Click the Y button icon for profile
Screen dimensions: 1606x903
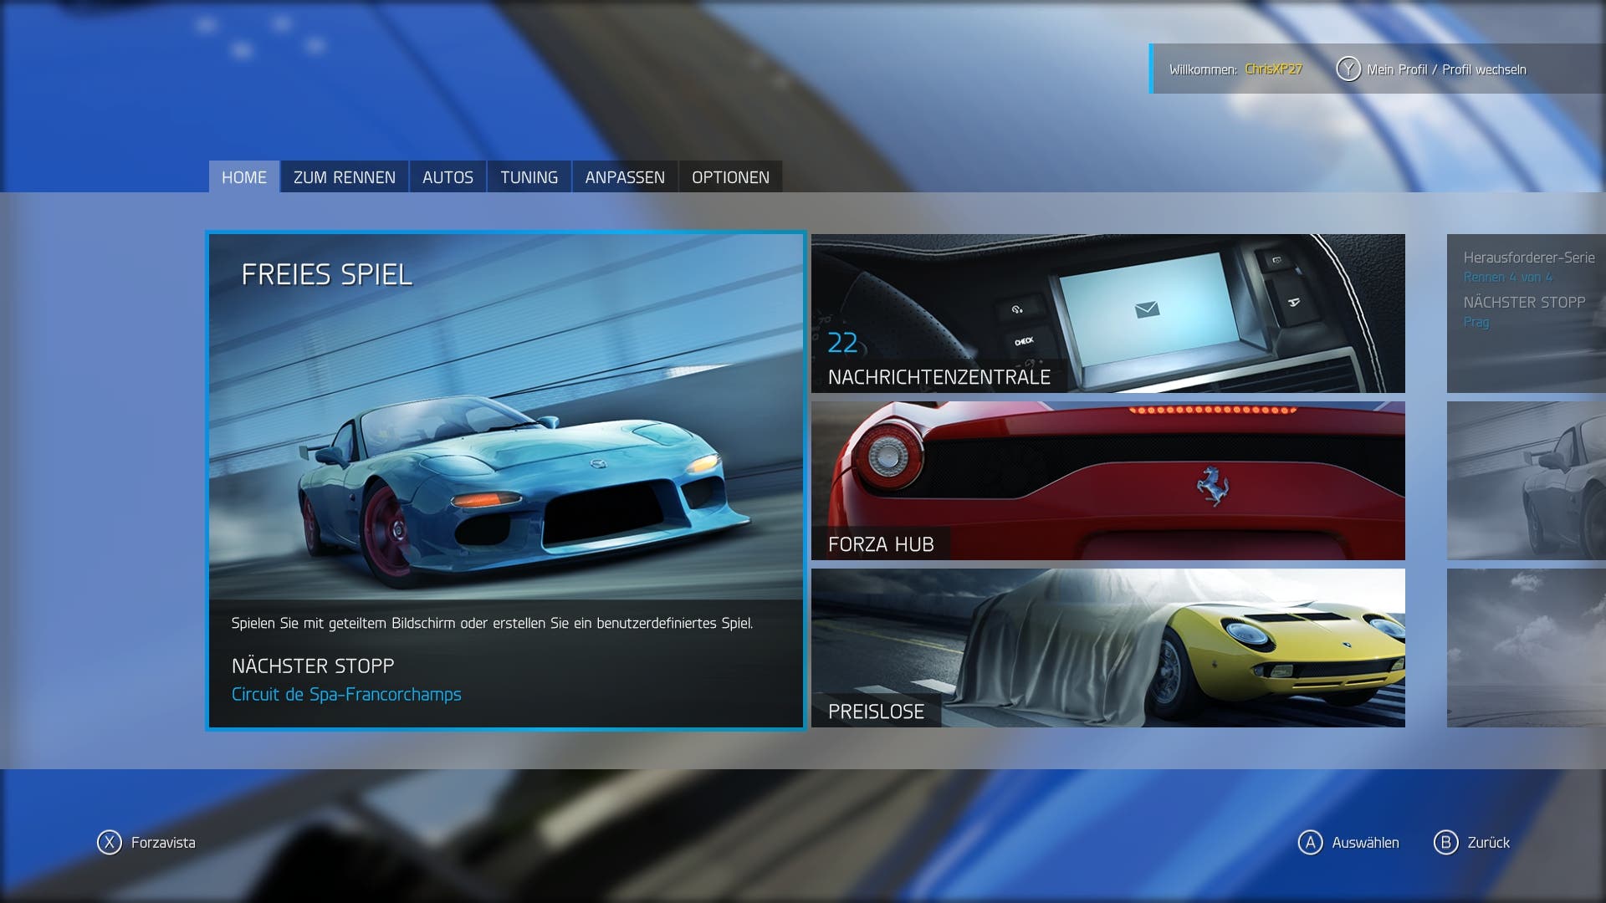(1348, 69)
